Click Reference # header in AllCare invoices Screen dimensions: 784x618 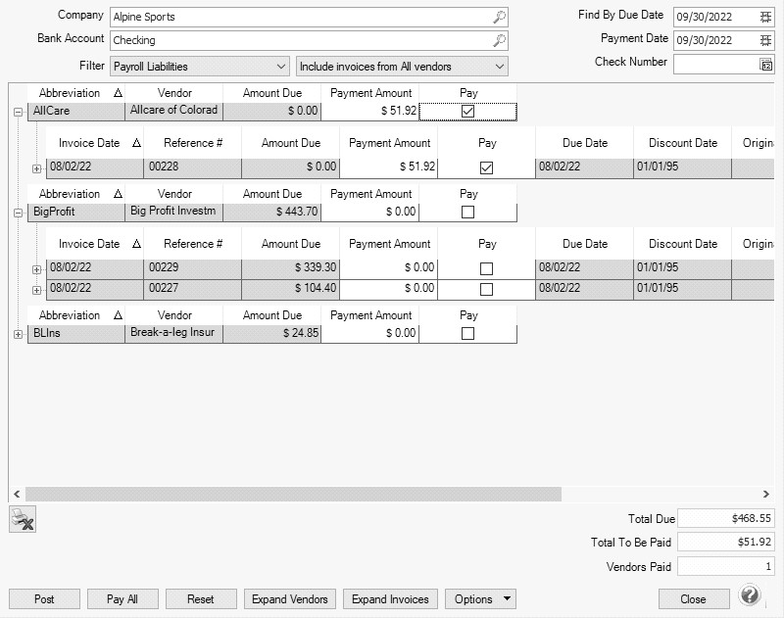[192, 143]
